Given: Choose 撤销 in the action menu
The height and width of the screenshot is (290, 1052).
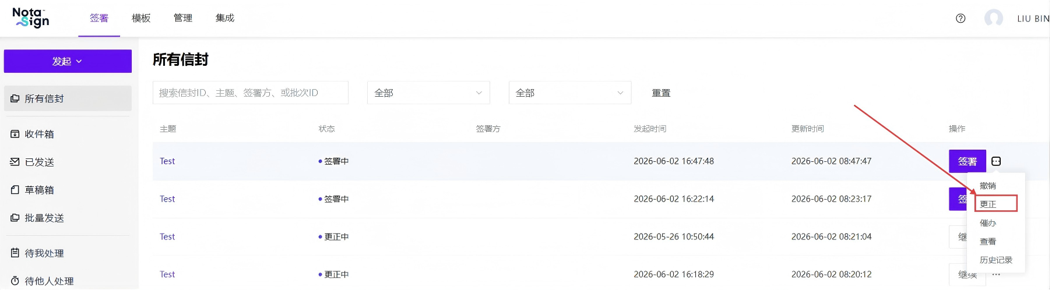Looking at the screenshot, I should tap(988, 186).
